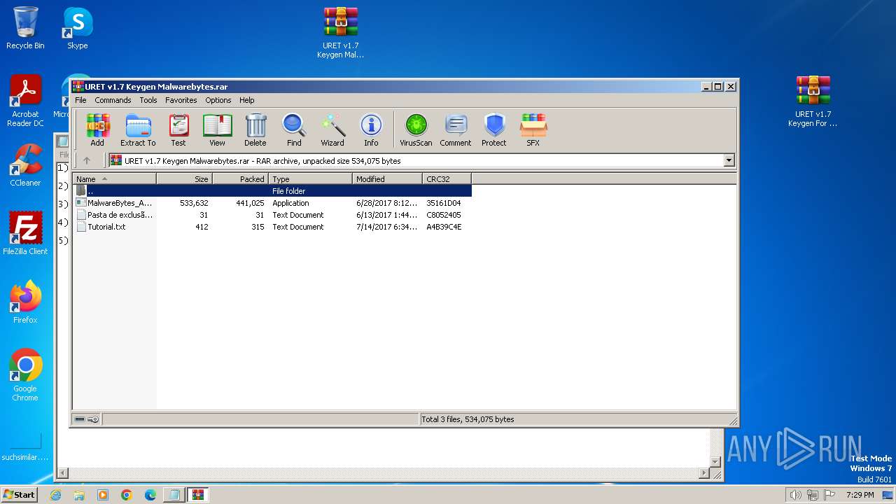896x504 pixels.
Task: Select the URET v1.7 Keygen Mal... desktop archive
Action: (x=341, y=33)
